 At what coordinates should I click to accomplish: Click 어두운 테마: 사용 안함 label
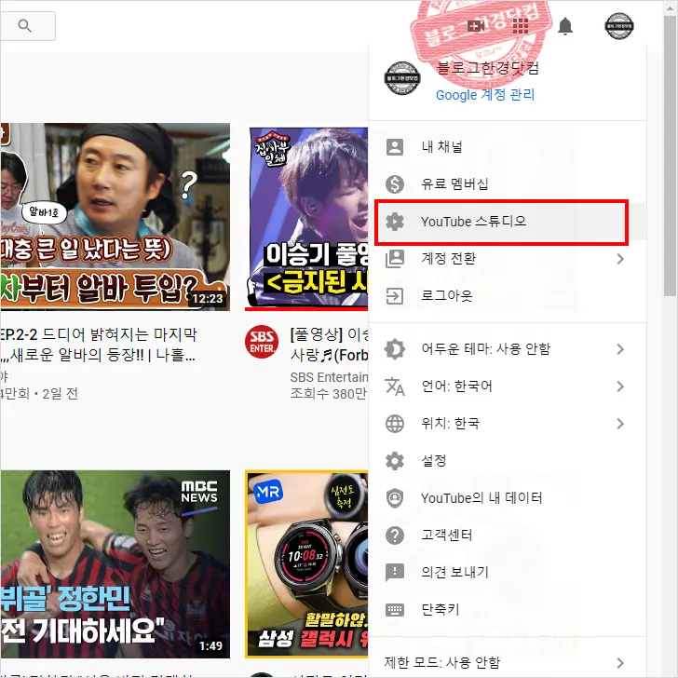pos(485,348)
